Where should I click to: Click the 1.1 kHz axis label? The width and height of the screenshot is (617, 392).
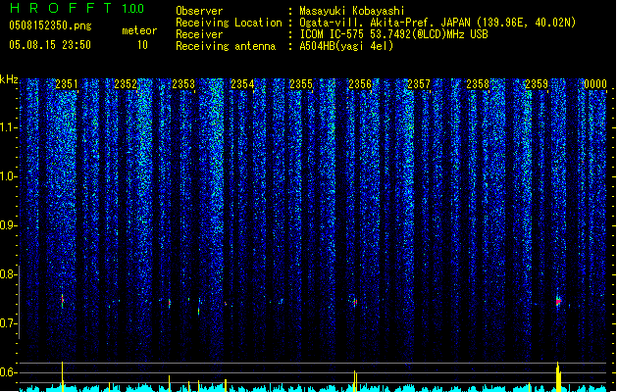8,127
